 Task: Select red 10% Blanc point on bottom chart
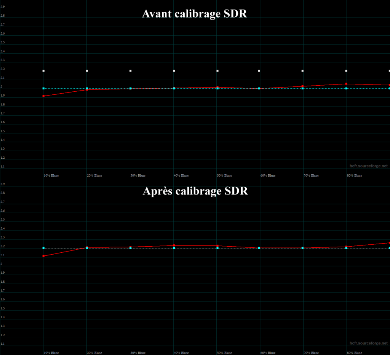tap(43, 256)
